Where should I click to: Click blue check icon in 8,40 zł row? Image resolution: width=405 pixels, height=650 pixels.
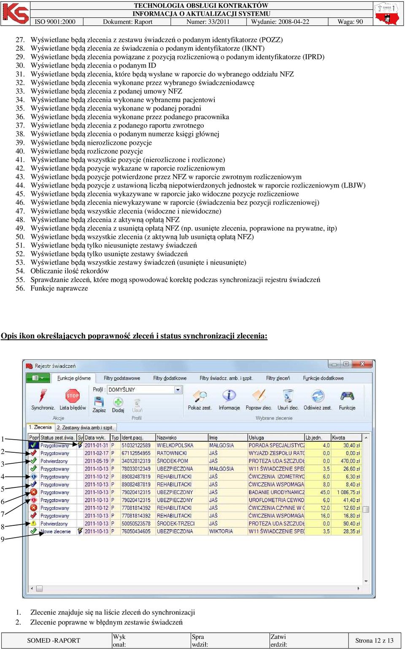tap(33, 484)
